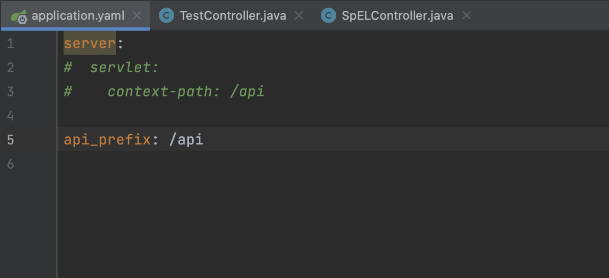Click the 'api_prefix' key on line 5
The height and width of the screenshot is (278, 609).
[x=107, y=140]
